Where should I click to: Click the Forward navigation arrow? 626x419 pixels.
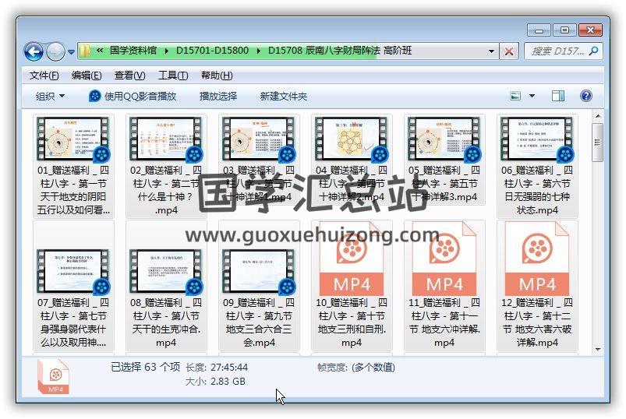pyautogui.click(x=55, y=51)
